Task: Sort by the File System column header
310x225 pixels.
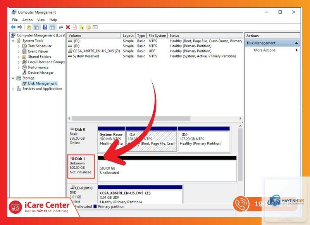Action: 157,35
